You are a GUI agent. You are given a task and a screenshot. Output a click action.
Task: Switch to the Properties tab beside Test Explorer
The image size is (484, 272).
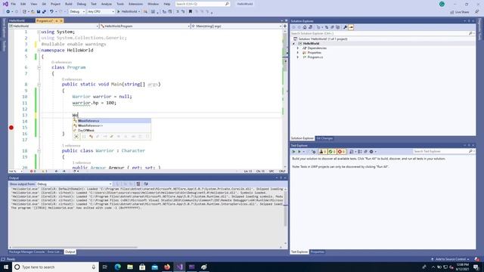coord(317,252)
